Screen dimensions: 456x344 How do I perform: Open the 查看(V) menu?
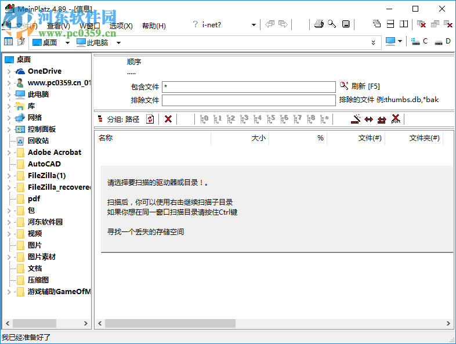click(59, 26)
